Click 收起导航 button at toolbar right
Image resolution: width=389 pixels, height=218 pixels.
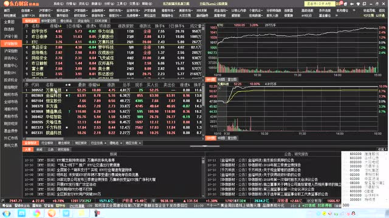tap(369, 11)
